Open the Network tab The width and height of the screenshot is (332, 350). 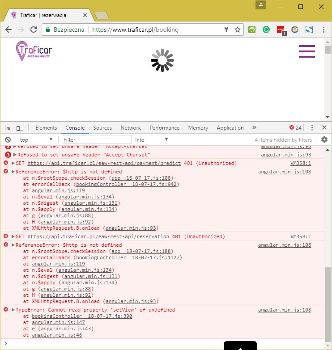tap(131, 128)
